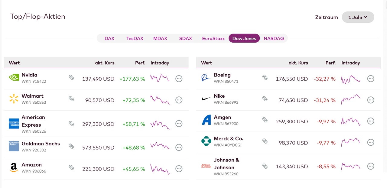Screen dimensions: 387x188
Task: Click the Amgen price 259,300 USD
Action: click(x=292, y=122)
